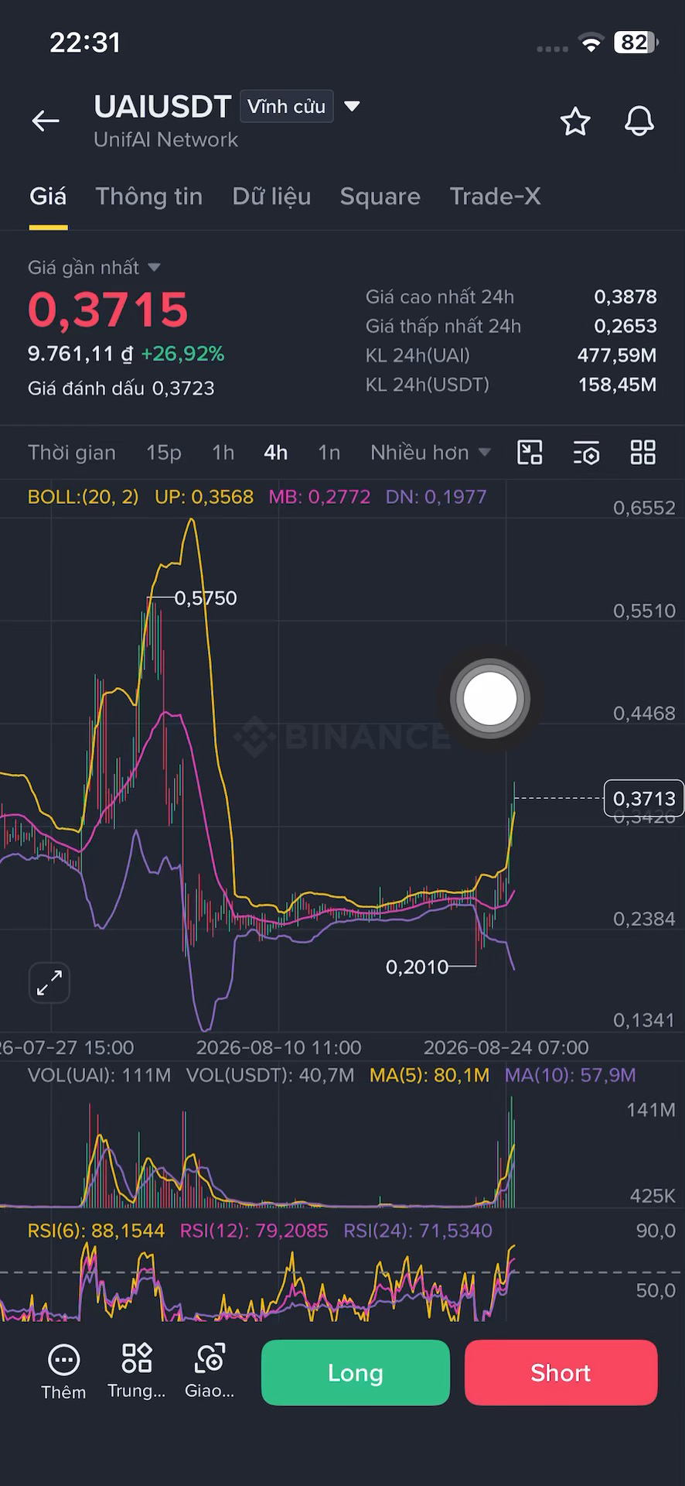Tap the KL 24h(UAI) value 477,59M

(x=617, y=355)
